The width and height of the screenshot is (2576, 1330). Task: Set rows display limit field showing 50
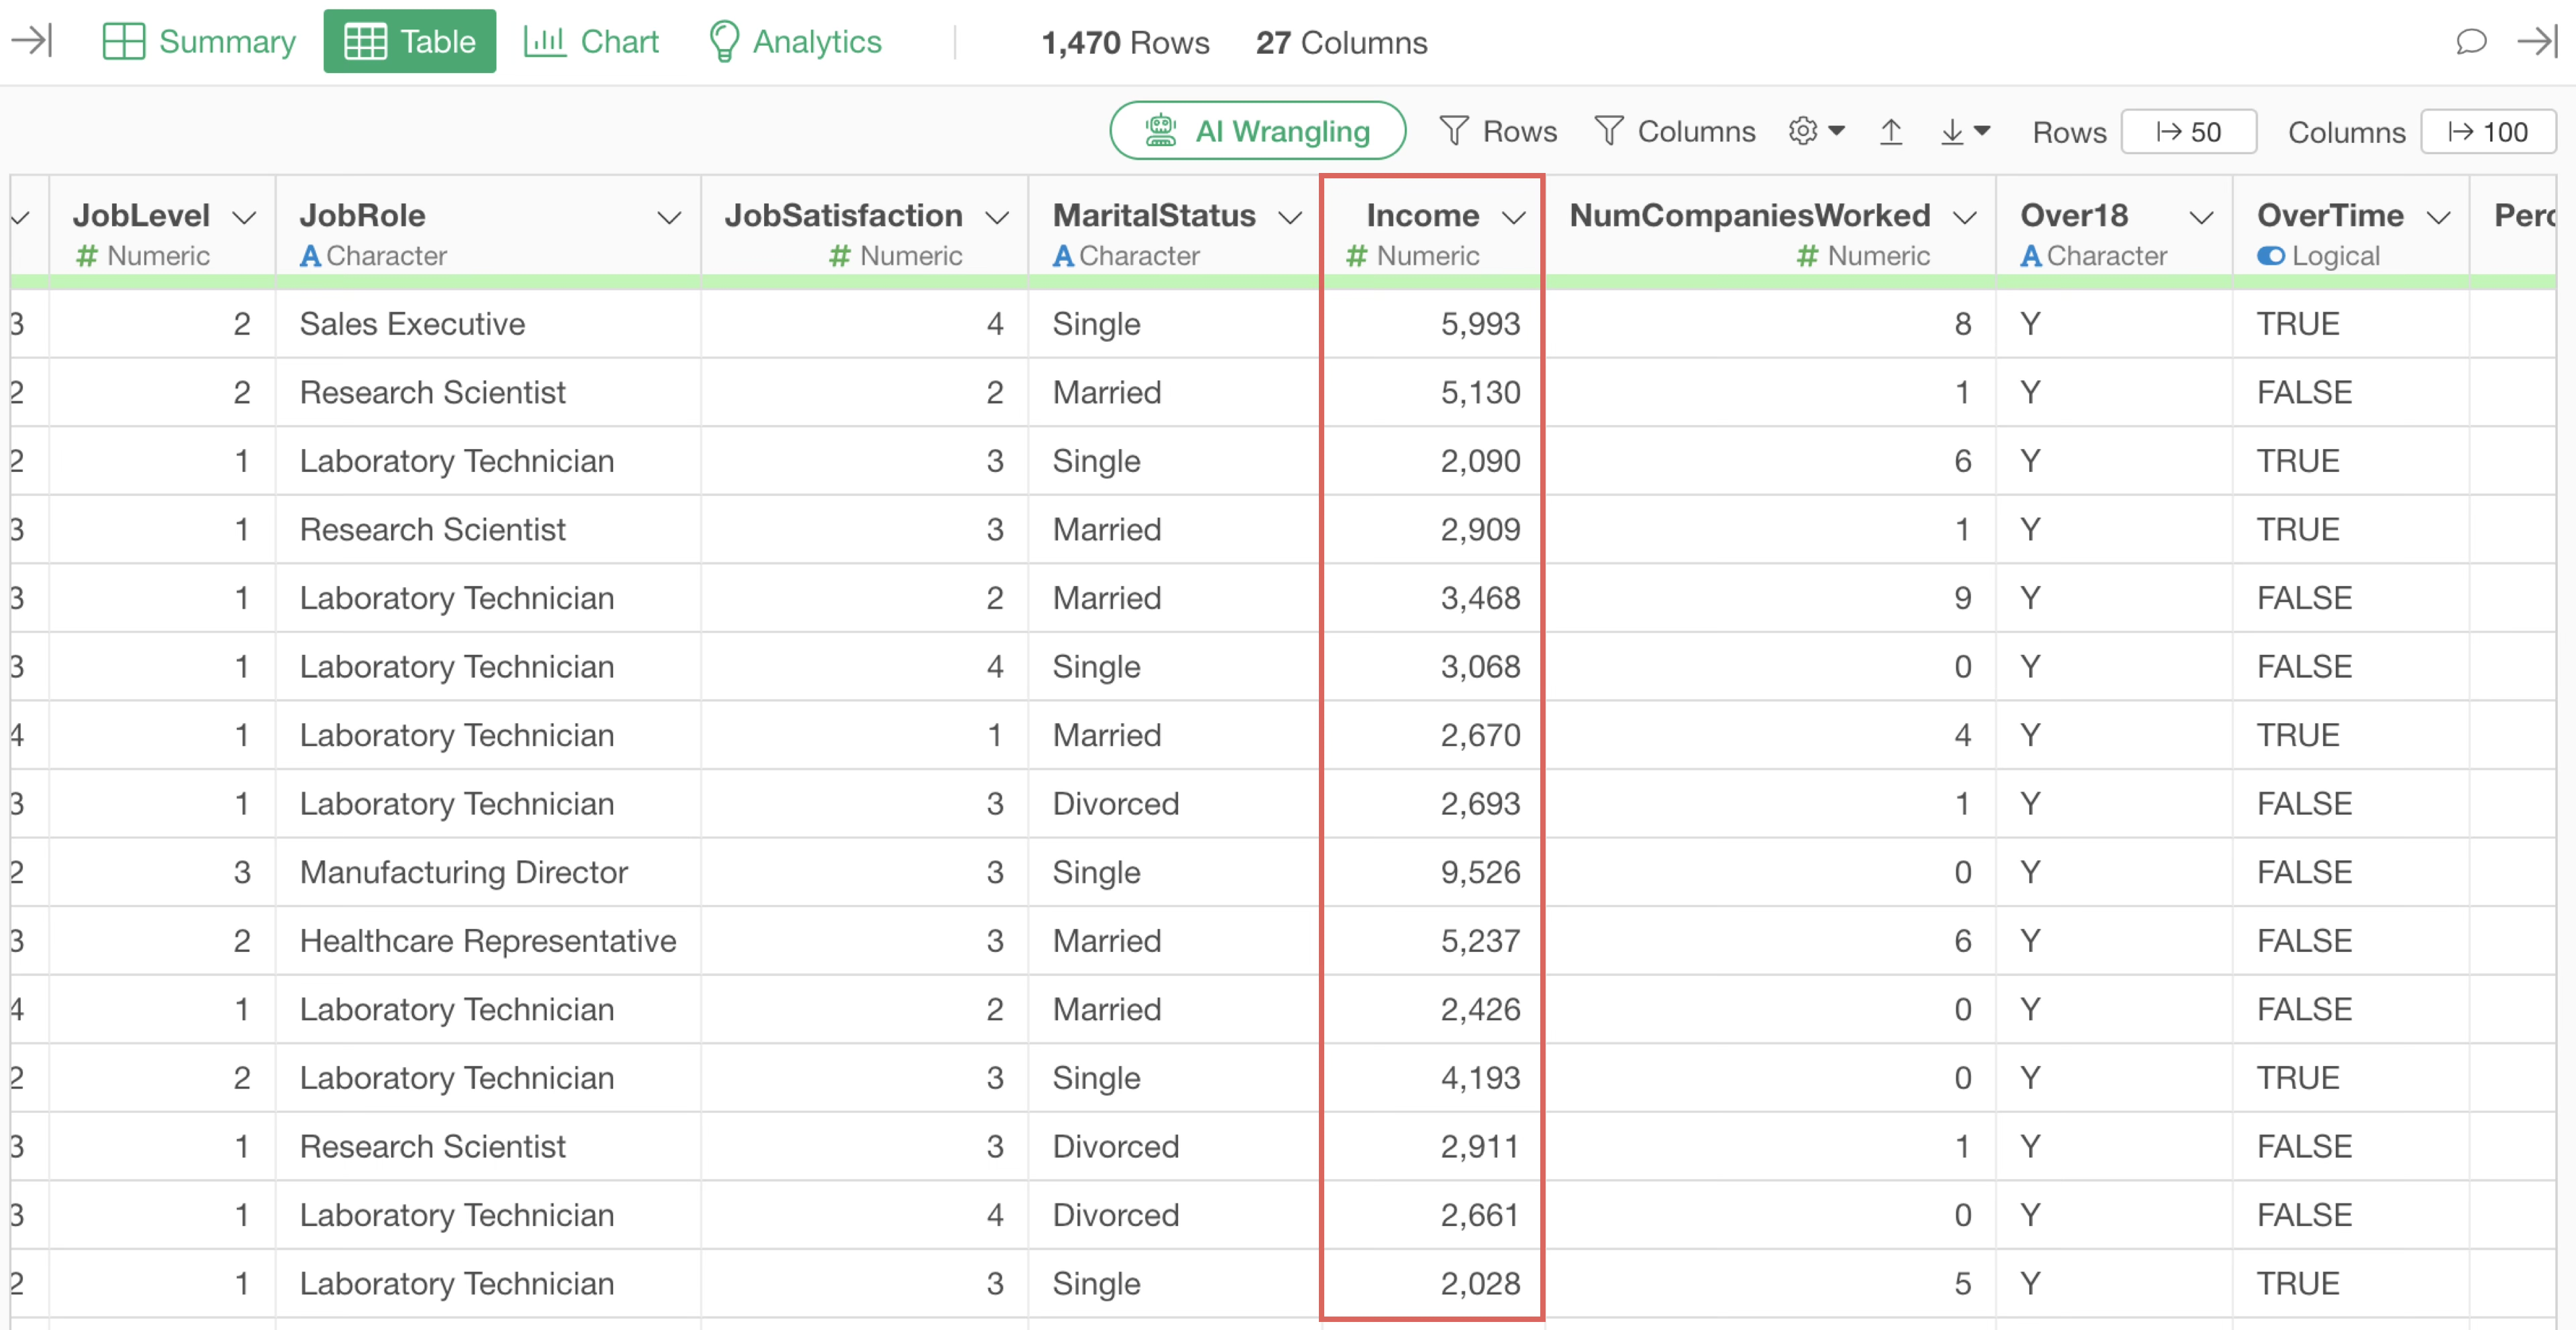click(2189, 132)
